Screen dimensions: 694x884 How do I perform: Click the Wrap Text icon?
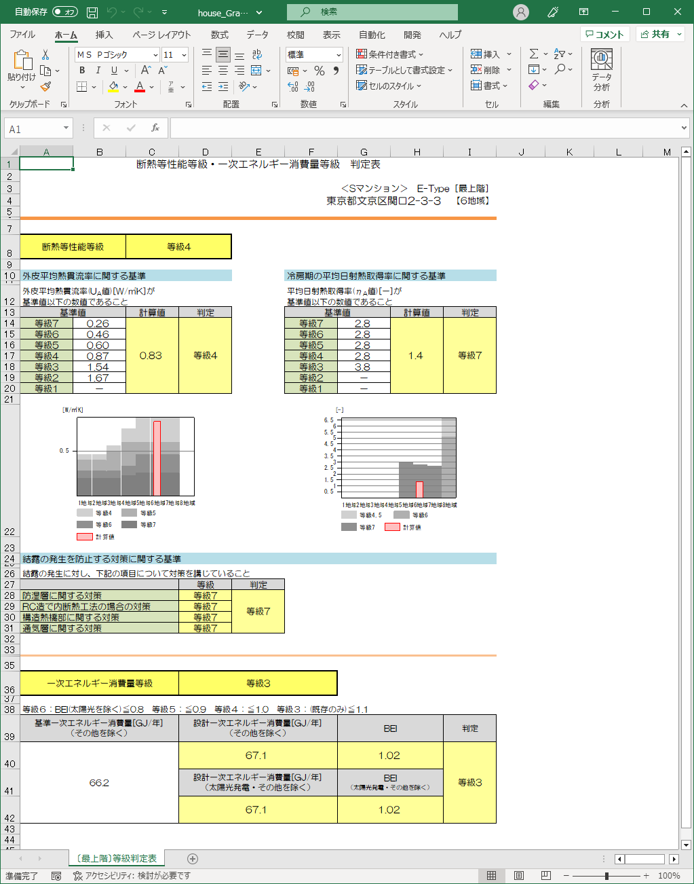(256, 54)
